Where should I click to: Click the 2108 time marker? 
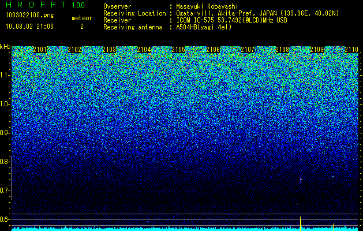pos(282,50)
